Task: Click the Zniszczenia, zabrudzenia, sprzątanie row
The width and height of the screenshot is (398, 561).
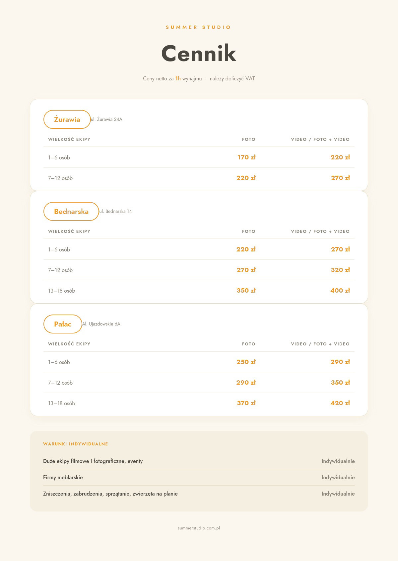Action: point(199,494)
